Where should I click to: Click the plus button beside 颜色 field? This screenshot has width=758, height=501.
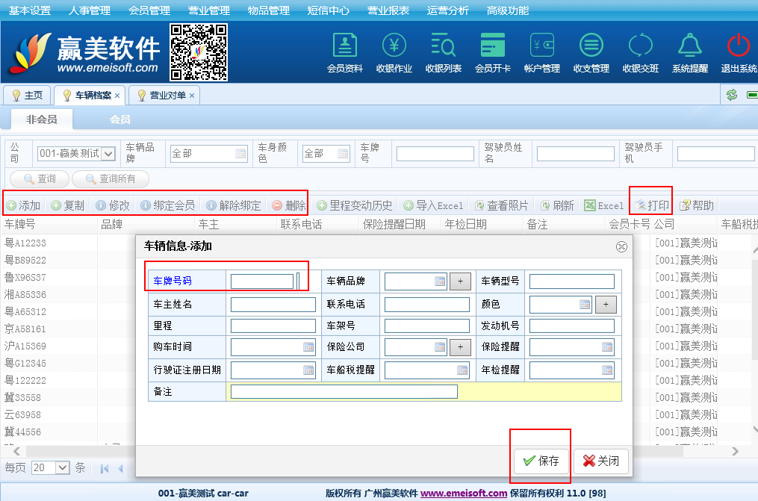(x=605, y=305)
